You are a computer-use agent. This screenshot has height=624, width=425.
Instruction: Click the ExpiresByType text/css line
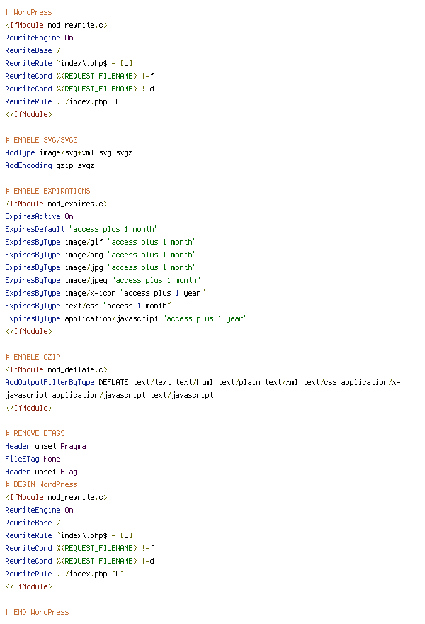coord(88,306)
